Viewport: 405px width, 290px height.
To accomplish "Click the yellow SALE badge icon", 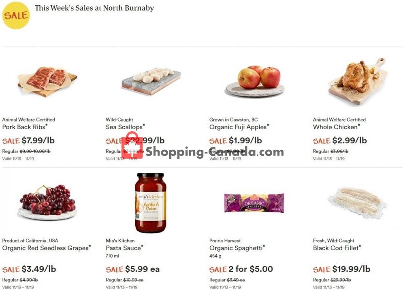I will pyautogui.click(x=16, y=15).
